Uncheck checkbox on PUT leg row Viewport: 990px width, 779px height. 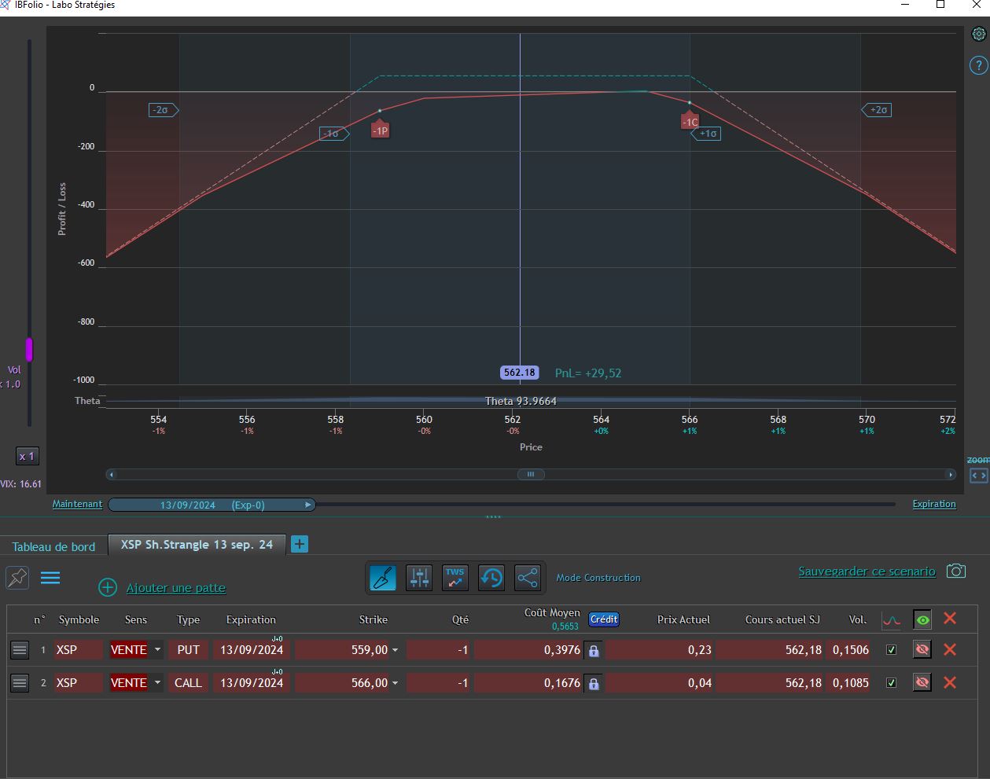point(891,649)
